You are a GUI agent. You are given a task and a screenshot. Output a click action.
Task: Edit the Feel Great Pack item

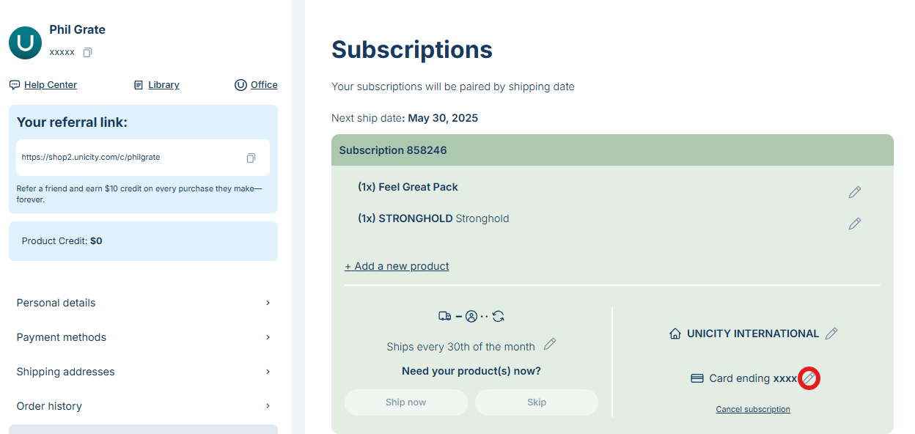pos(854,192)
